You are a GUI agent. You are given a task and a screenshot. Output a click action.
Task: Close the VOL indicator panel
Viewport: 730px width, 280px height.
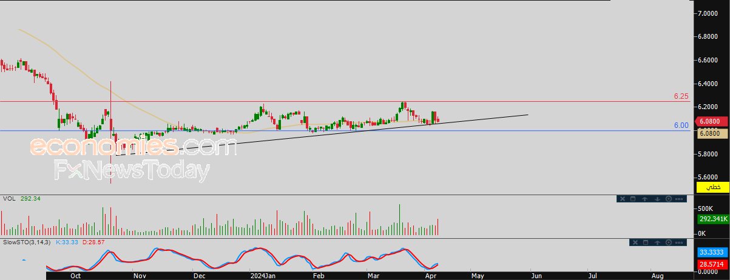623,199
